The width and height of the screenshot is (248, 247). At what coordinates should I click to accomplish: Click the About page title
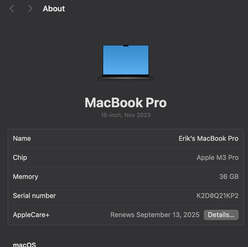(54, 9)
